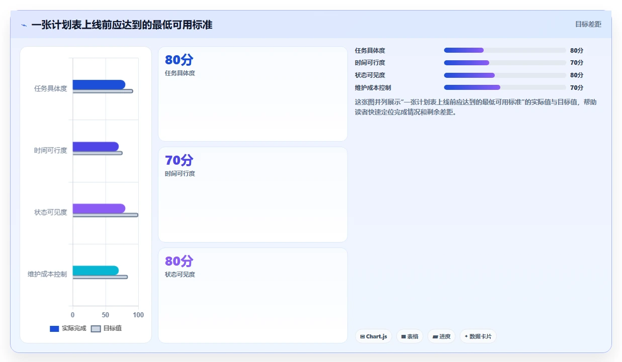This screenshot has height=362, width=622.
Task: Click the 80分 value beside 状态可见度 progress
Action: coord(577,75)
